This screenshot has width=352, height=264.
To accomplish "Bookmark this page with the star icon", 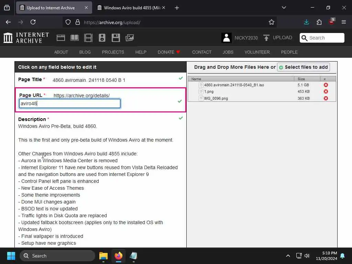I will (272, 22).
